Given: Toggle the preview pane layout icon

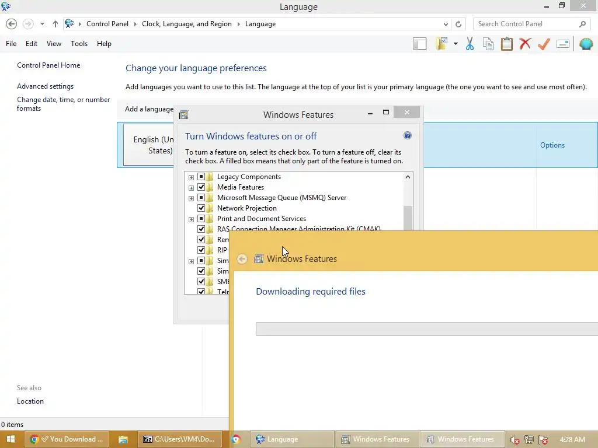Looking at the screenshot, I should [419, 44].
